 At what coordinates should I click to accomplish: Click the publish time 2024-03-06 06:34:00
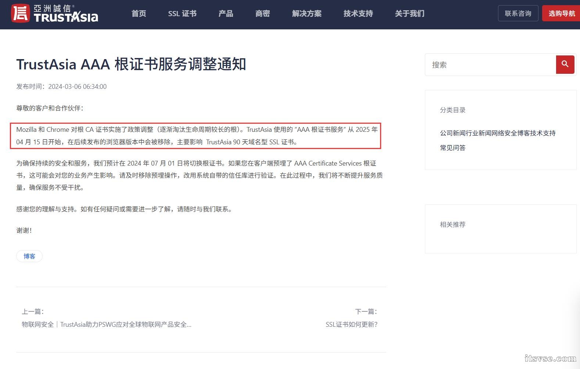point(77,87)
